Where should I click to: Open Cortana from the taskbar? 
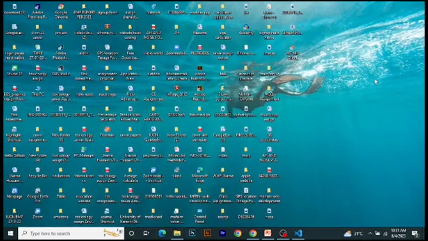coord(131,233)
